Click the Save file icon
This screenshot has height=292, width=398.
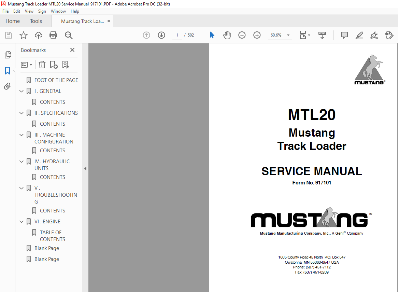[9, 35]
